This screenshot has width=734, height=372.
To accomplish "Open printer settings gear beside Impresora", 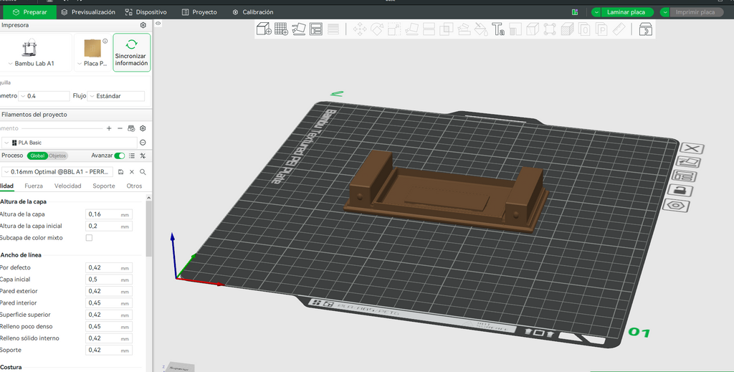I will pyautogui.click(x=143, y=25).
